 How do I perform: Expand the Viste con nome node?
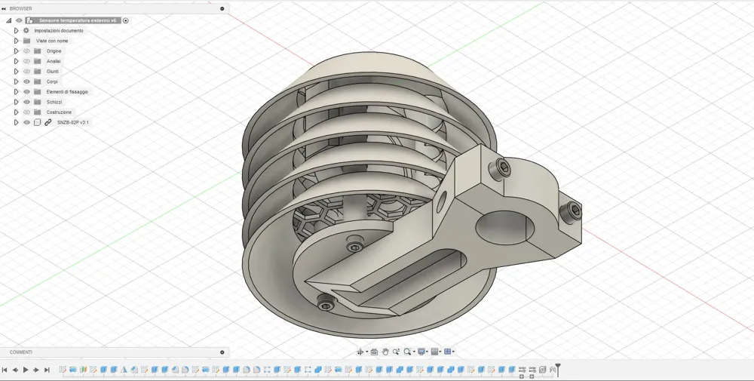click(17, 41)
